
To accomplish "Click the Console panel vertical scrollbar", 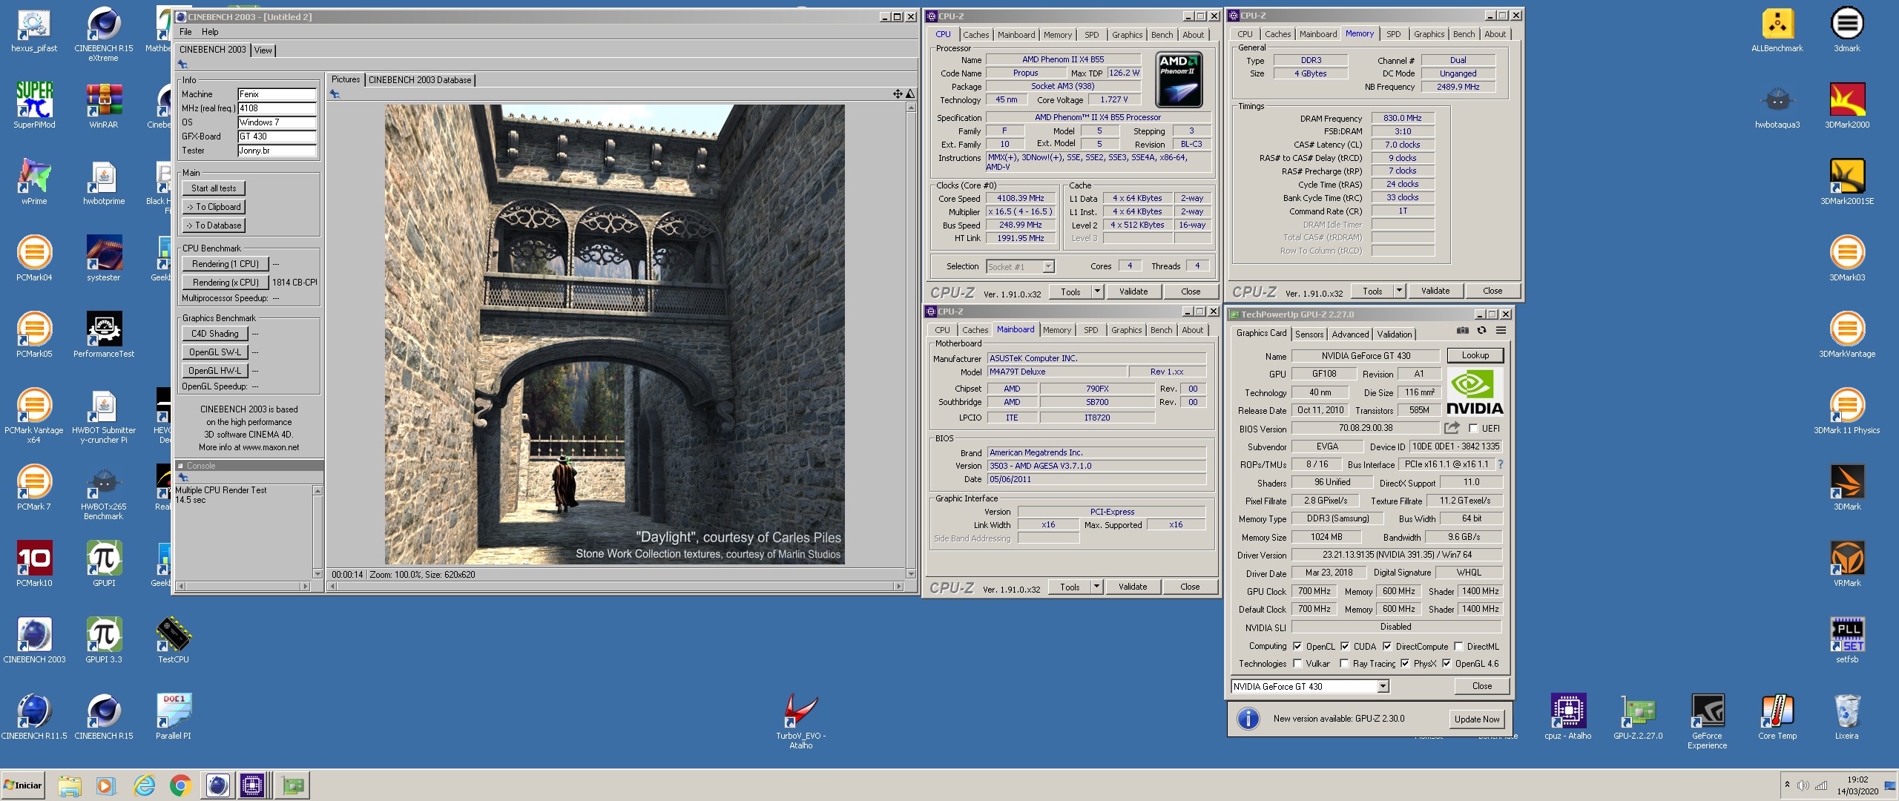I will [x=318, y=532].
